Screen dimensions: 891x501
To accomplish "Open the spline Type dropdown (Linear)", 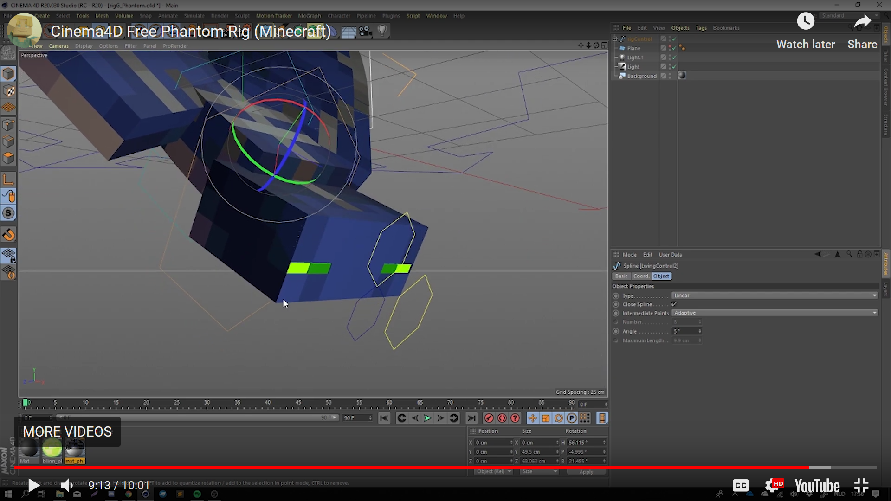I will [775, 295].
